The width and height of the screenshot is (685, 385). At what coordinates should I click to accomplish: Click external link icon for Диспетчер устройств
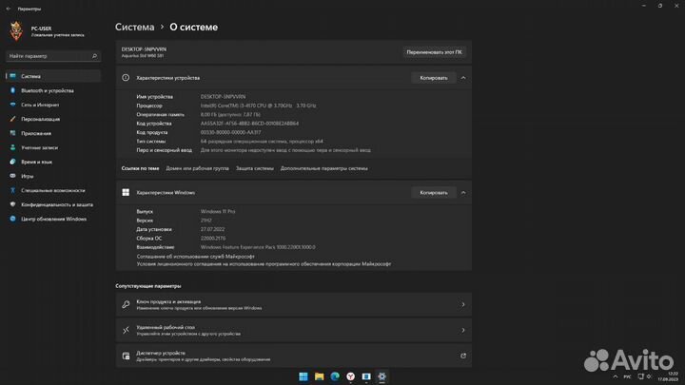(463, 356)
